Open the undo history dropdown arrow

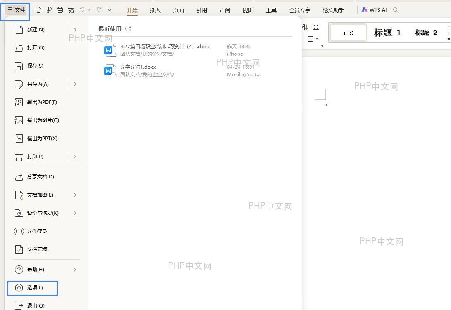[x=89, y=10]
